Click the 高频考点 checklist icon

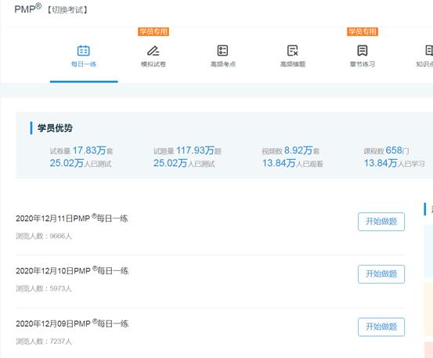coord(222,51)
